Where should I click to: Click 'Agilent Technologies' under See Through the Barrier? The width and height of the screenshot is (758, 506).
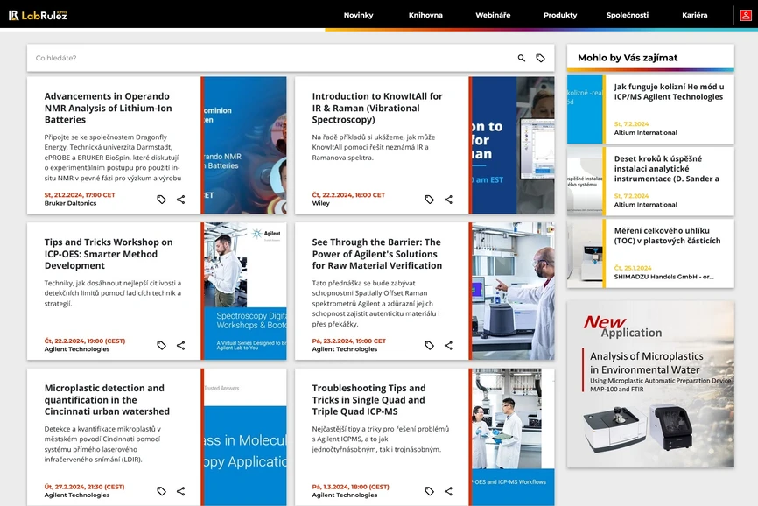pyautogui.click(x=345, y=349)
